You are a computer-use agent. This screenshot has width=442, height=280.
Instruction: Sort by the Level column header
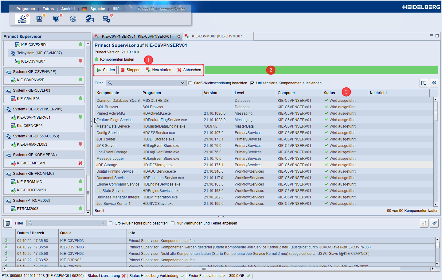pos(254,93)
